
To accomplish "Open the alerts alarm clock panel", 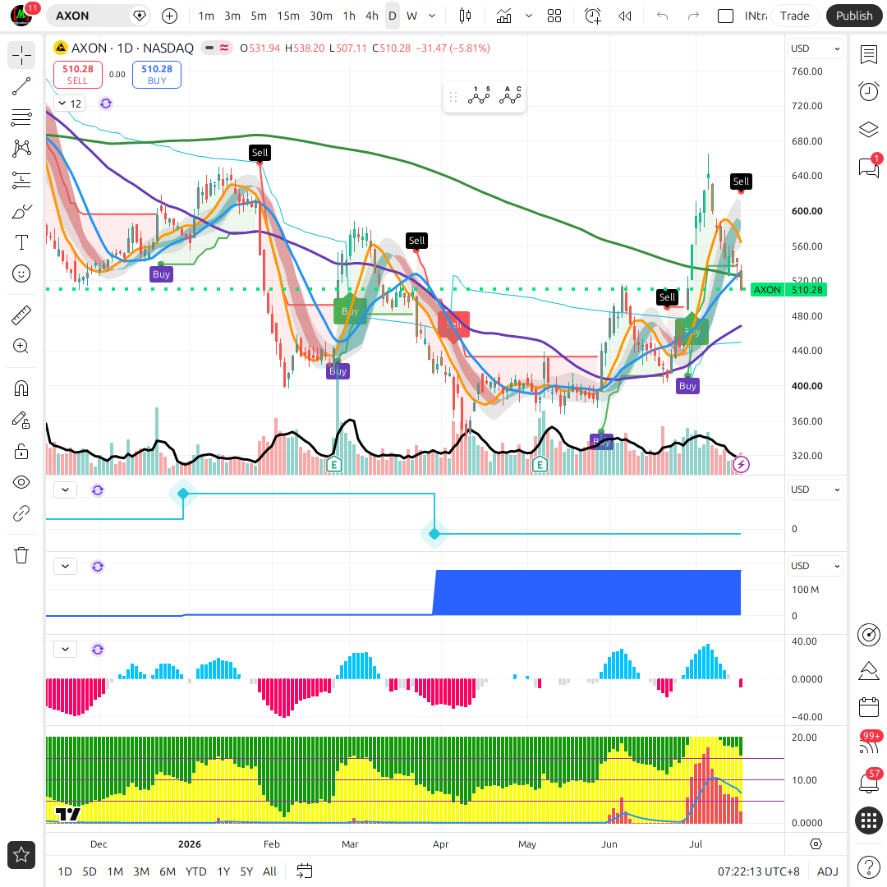I will tap(868, 91).
